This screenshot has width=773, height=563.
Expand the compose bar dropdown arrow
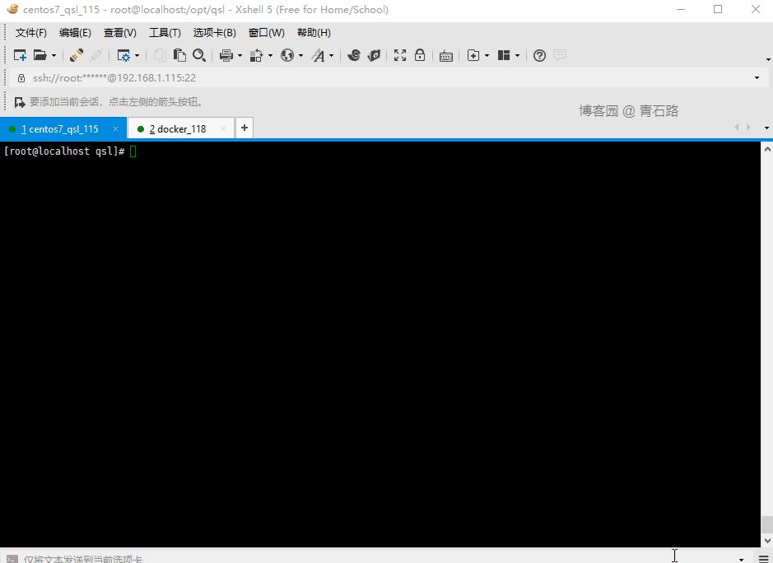pos(741,560)
